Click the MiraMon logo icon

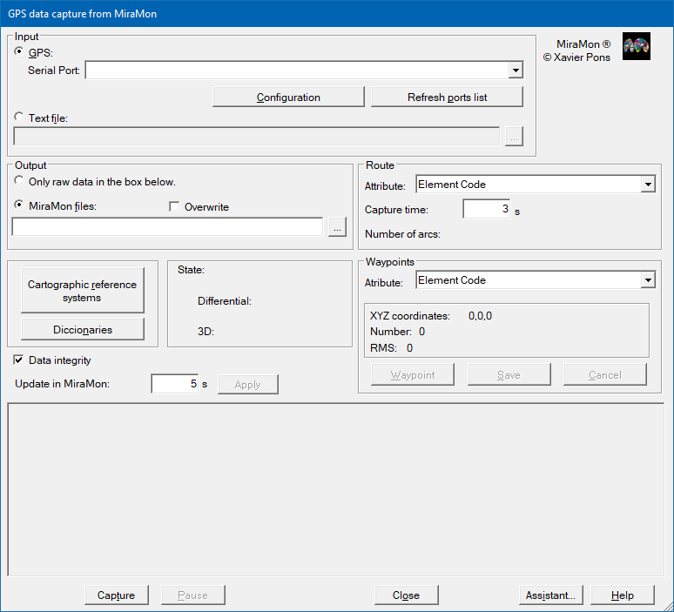[x=637, y=47]
